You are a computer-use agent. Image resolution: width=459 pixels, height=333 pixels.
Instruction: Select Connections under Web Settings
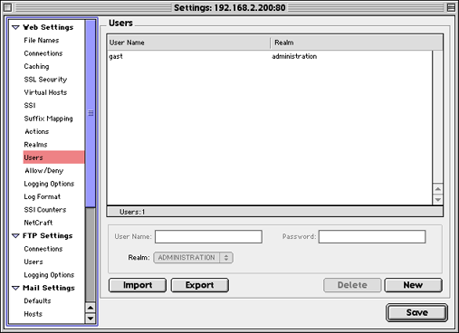point(43,53)
